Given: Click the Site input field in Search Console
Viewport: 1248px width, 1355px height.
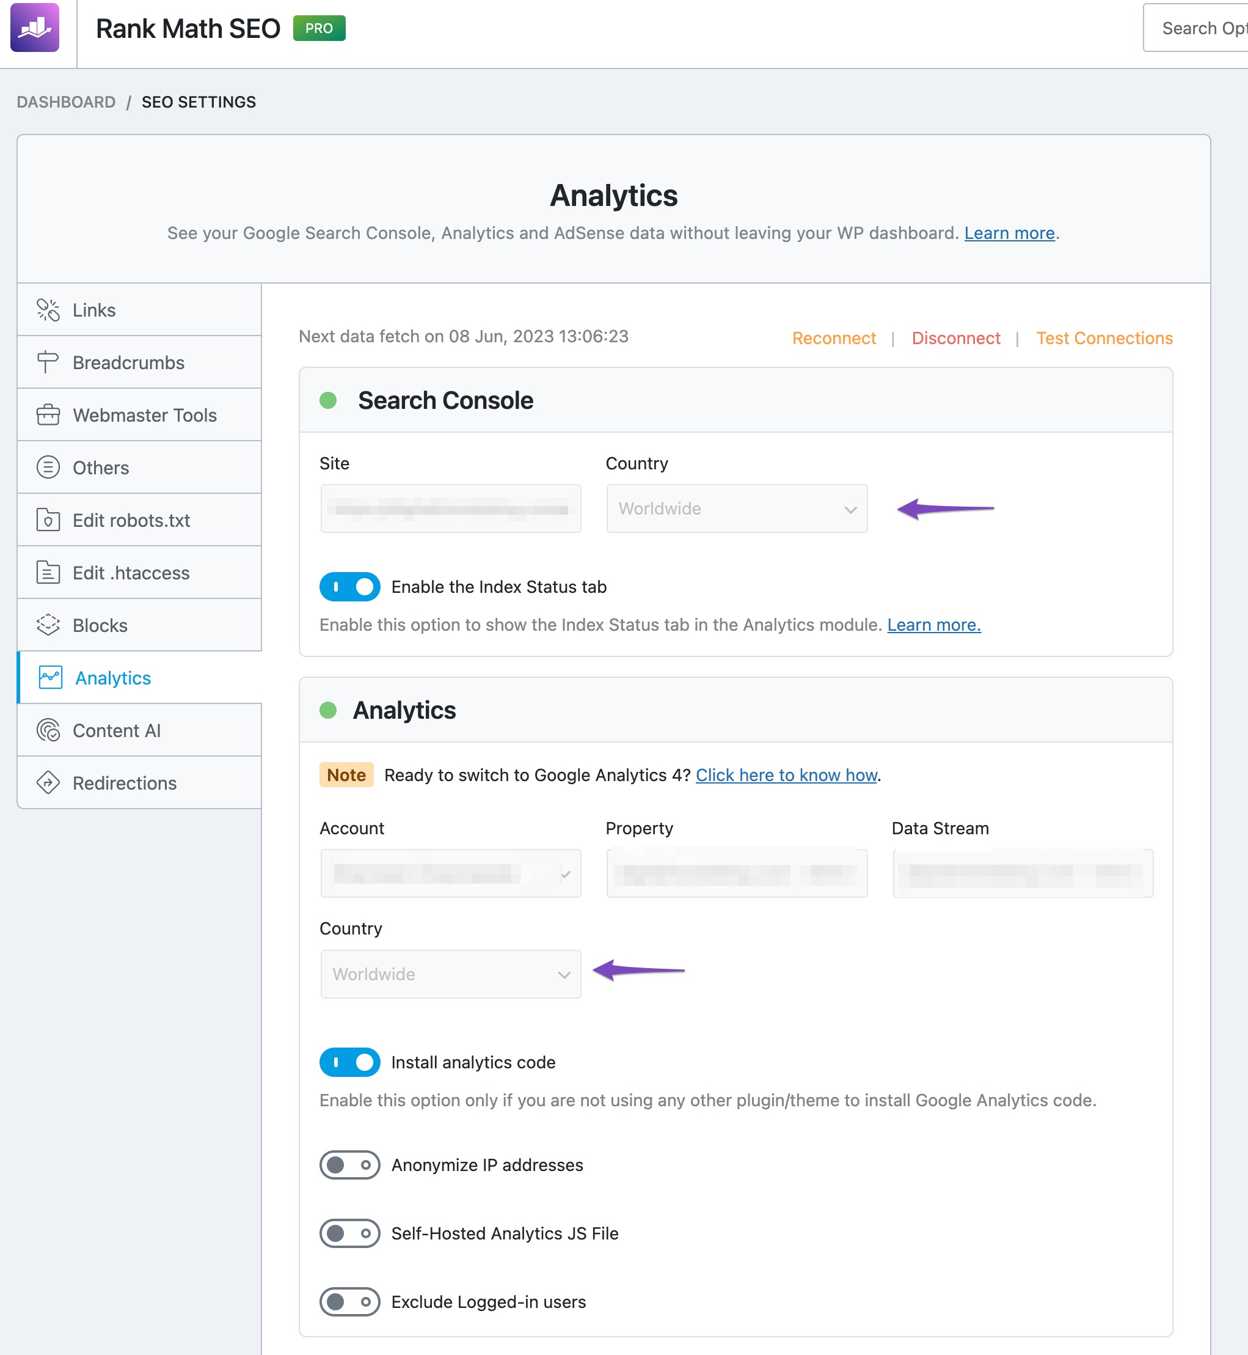Looking at the screenshot, I should pos(452,509).
